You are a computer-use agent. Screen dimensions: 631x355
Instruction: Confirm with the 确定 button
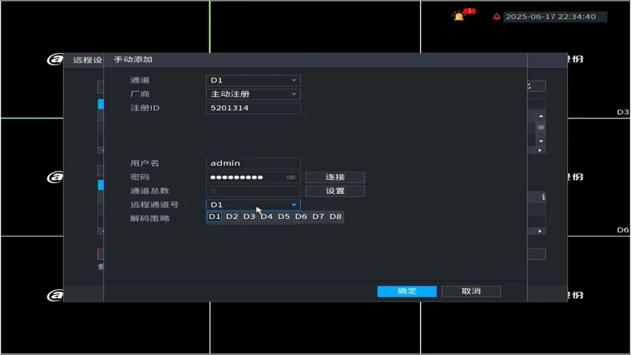pos(407,291)
